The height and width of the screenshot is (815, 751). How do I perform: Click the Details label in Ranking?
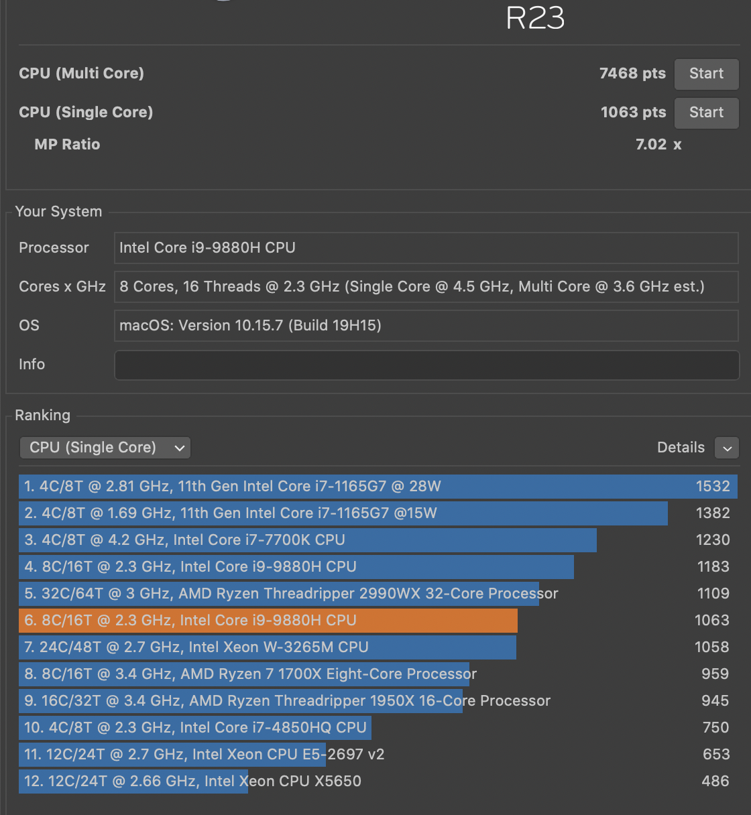[681, 448]
